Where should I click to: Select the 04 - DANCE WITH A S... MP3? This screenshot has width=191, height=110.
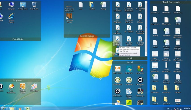coord(129,18)
